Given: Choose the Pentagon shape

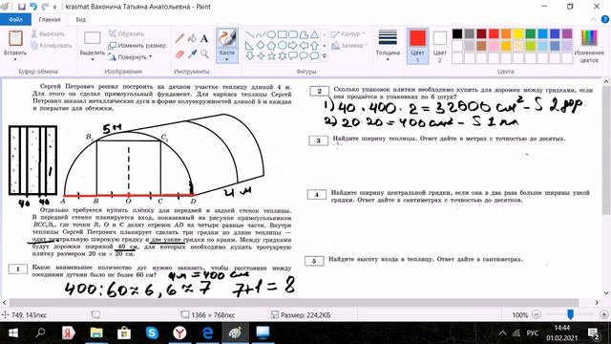Looking at the screenshot, I should pos(271,45).
